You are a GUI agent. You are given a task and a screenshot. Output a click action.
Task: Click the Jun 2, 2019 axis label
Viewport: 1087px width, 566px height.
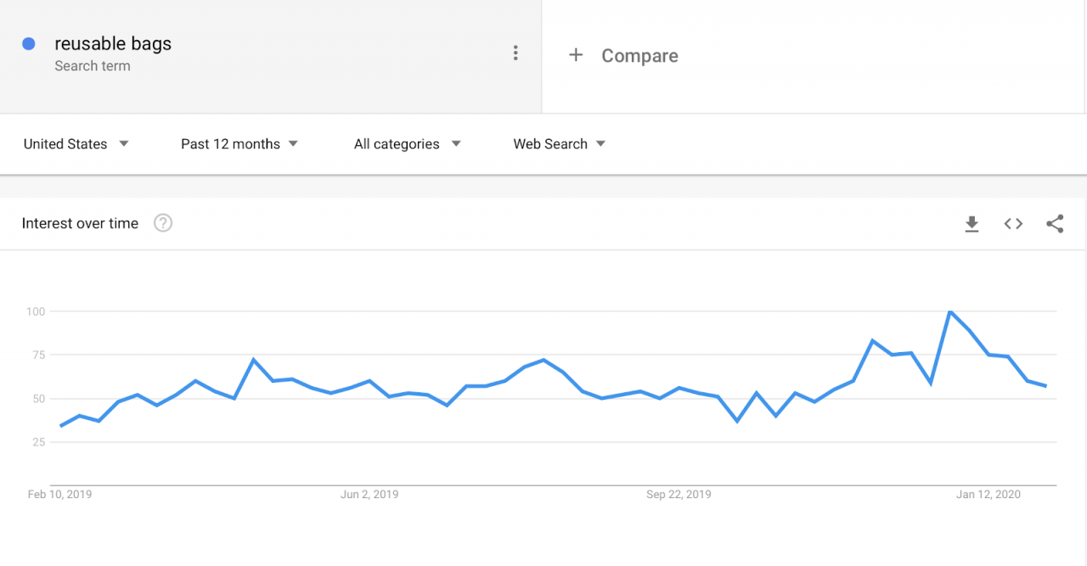click(x=369, y=495)
